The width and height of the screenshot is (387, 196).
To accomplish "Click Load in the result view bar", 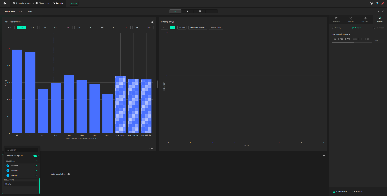I will pyautogui.click(x=21, y=11).
